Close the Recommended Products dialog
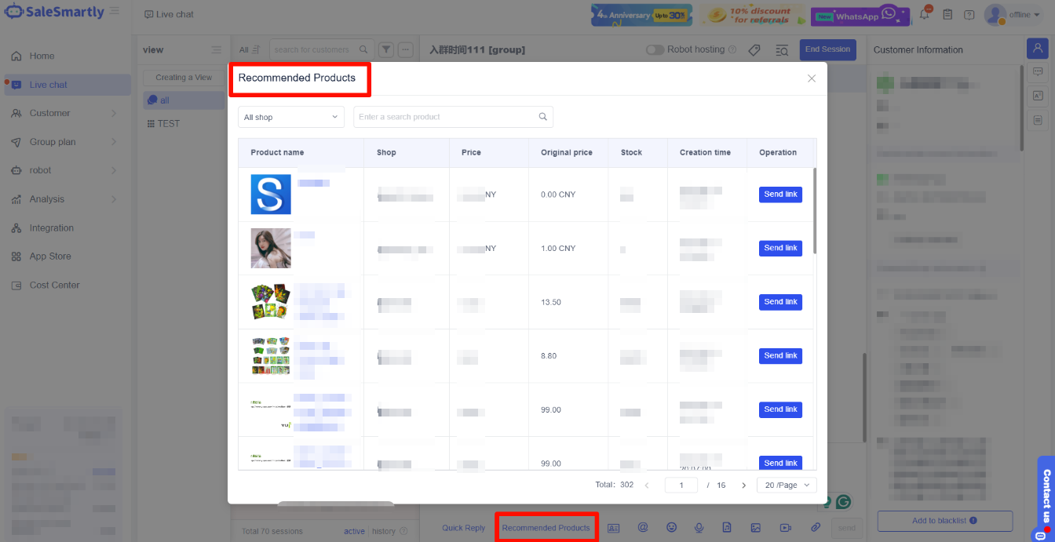Image resolution: width=1055 pixels, height=542 pixels. [812, 78]
